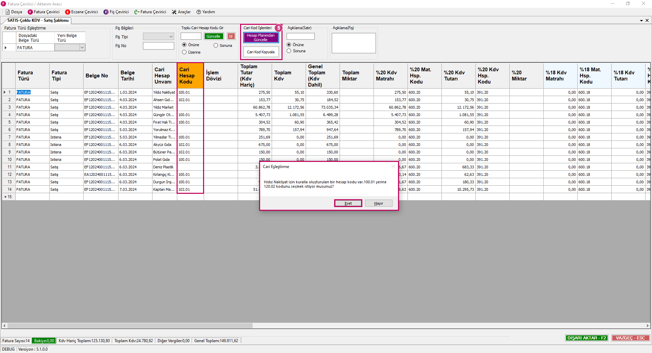
Task: Select the SATIS-Çoklu KDV Satış Şablonu tab
Action: (38, 20)
